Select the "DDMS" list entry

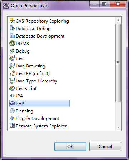point(22,44)
